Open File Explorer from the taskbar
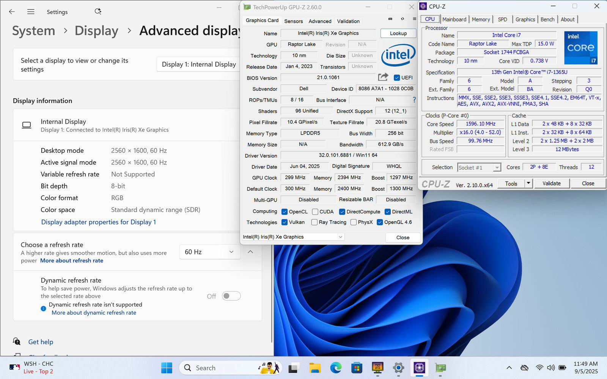Image resolution: width=607 pixels, height=379 pixels. [x=315, y=368]
